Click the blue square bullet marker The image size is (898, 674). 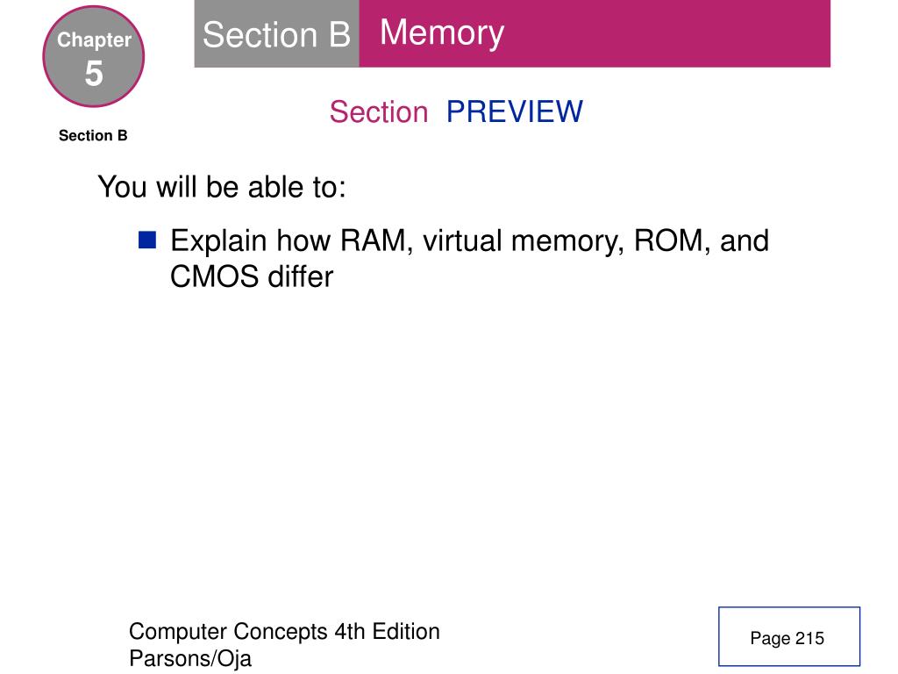(147, 240)
